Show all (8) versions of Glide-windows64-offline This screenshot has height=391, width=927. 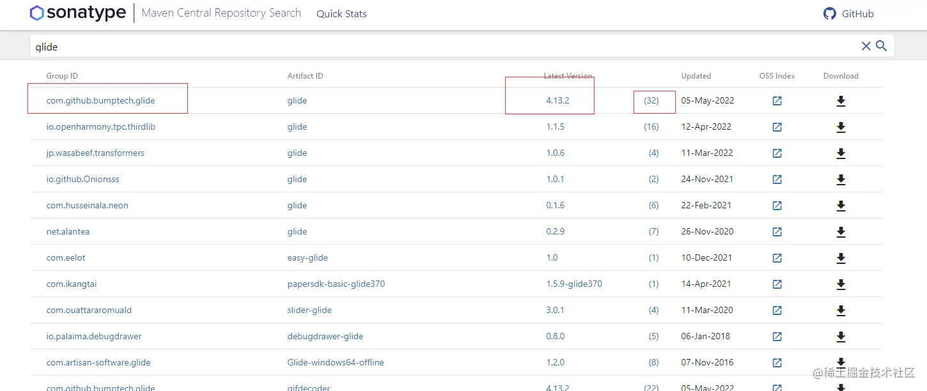[653, 363]
